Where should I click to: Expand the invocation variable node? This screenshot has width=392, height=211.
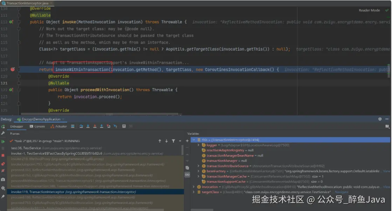click(194, 187)
